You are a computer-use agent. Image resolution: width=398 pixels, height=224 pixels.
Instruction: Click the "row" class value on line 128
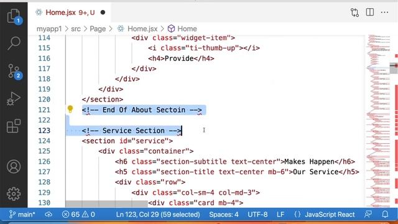click(x=171, y=182)
